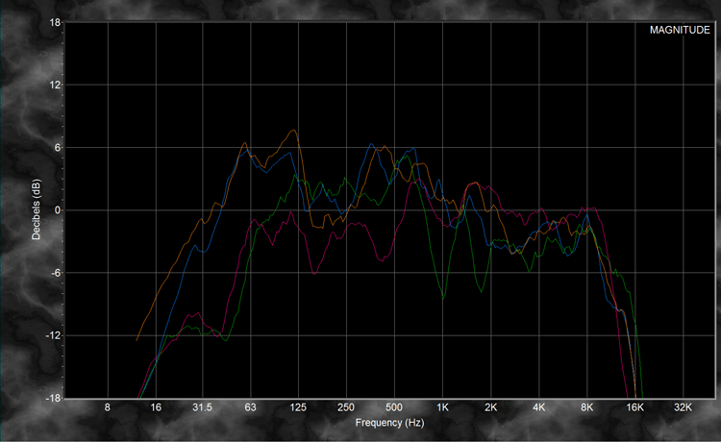Select the 2K frequency label
The height and width of the screenshot is (442, 721).
[490, 407]
